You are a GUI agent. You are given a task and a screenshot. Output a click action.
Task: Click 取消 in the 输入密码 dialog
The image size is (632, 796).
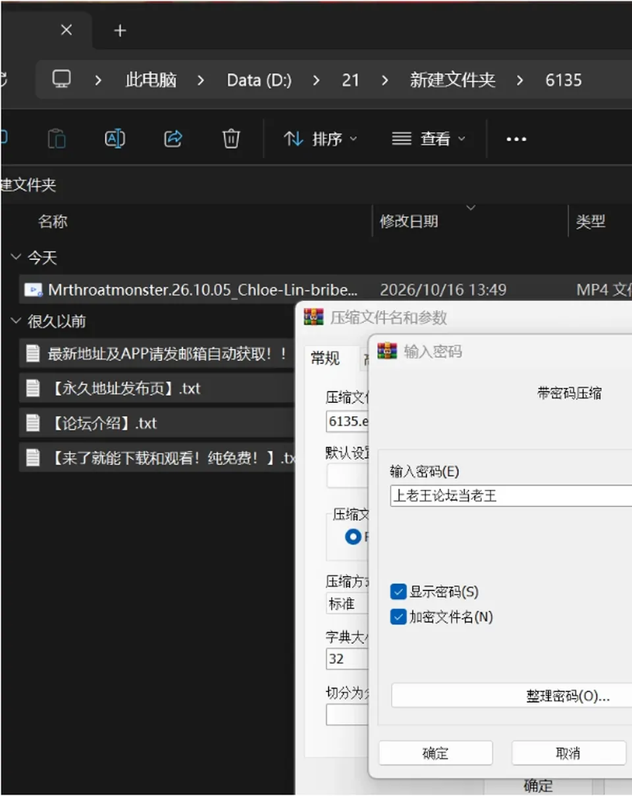pyautogui.click(x=568, y=753)
